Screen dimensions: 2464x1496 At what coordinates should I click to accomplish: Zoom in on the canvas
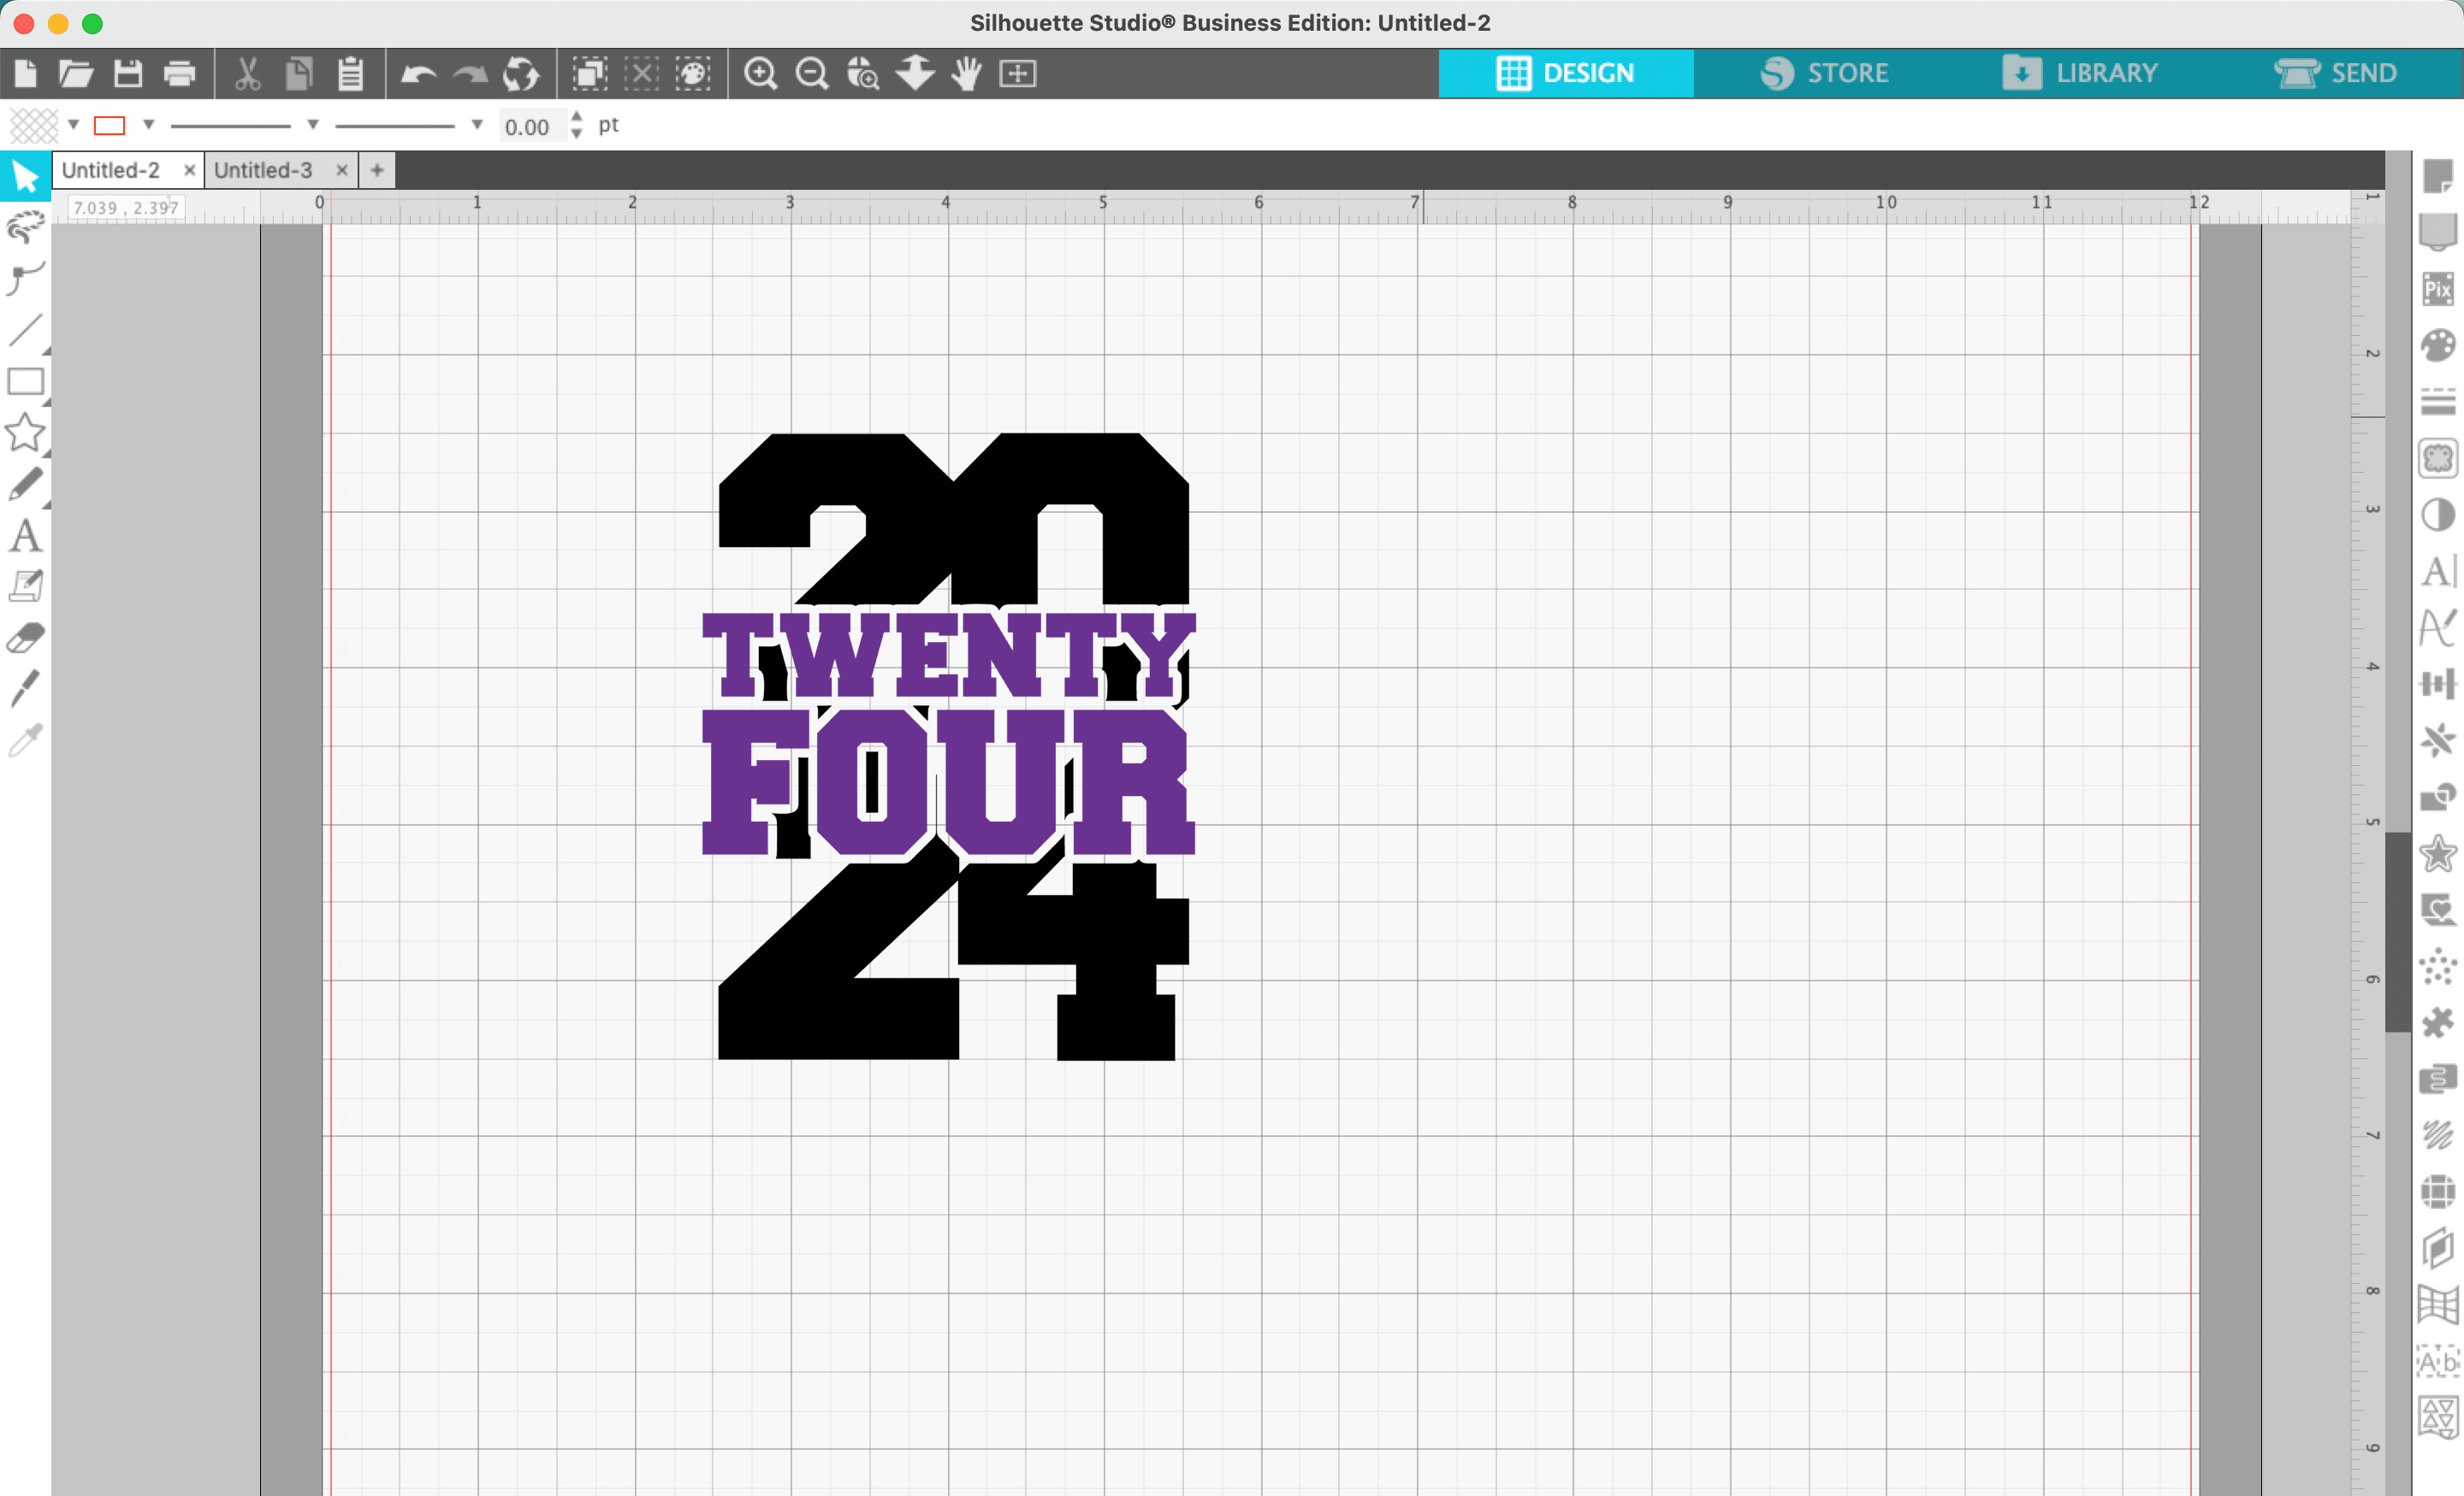pyautogui.click(x=761, y=73)
